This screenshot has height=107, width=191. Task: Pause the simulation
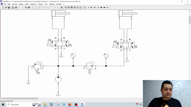point(95,7)
